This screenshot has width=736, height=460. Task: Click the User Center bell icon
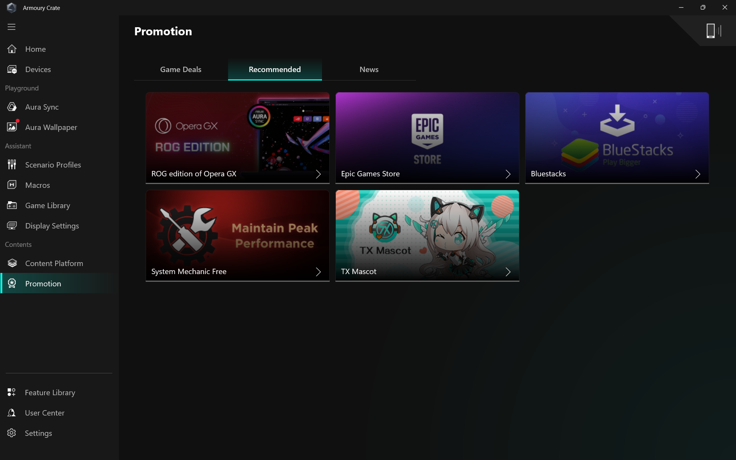coord(11,413)
